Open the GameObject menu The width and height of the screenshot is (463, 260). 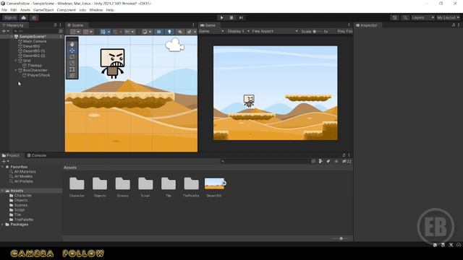pos(43,10)
